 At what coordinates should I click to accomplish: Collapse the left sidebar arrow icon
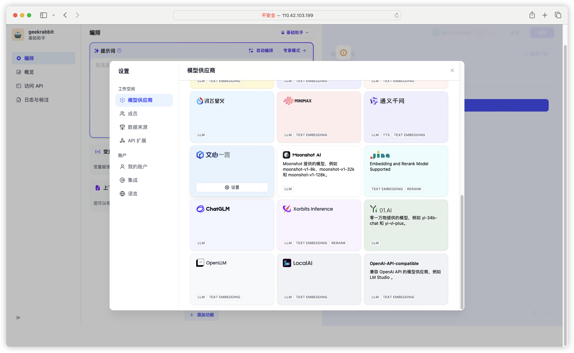click(x=19, y=318)
